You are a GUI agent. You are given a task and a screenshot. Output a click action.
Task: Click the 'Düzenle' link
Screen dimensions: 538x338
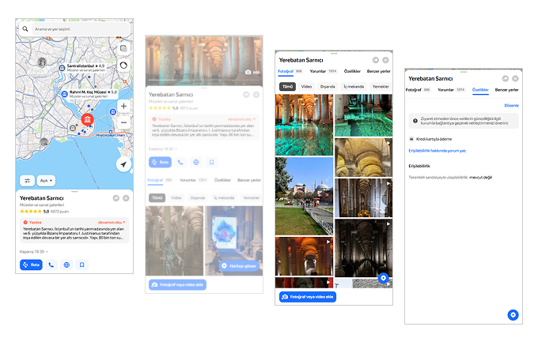(511, 106)
